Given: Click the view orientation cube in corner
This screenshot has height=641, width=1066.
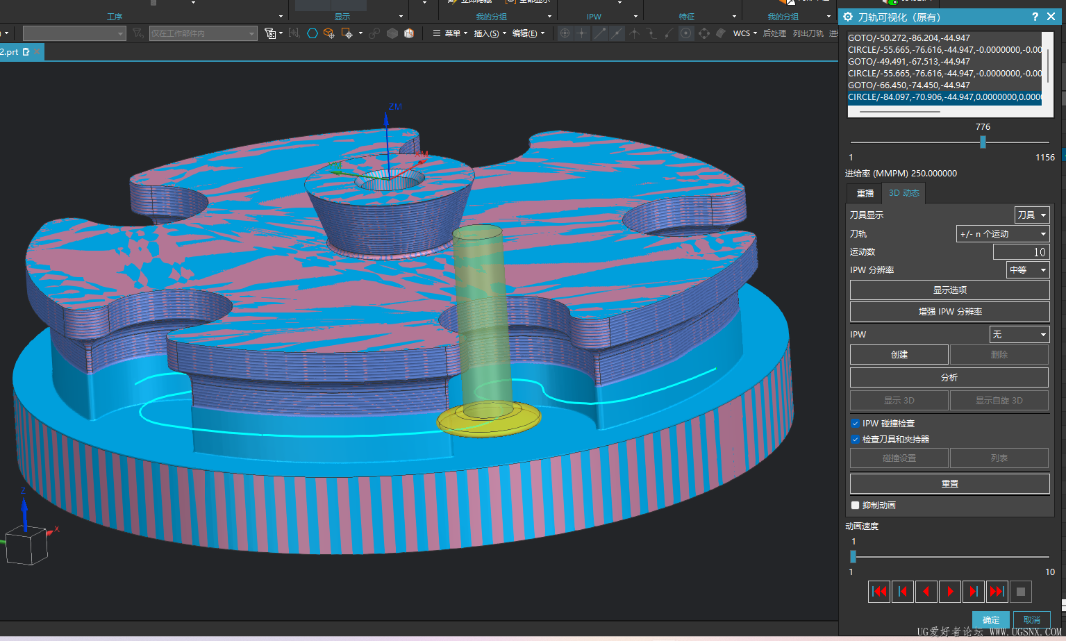Looking at the screenshot, I should [26, 544].
